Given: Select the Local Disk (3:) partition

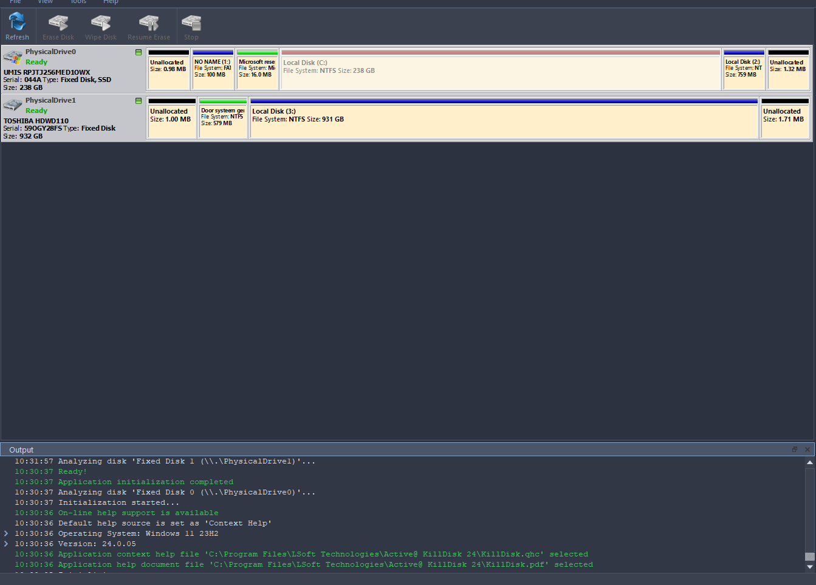Looking at the screenshot, I should [504, 118].
